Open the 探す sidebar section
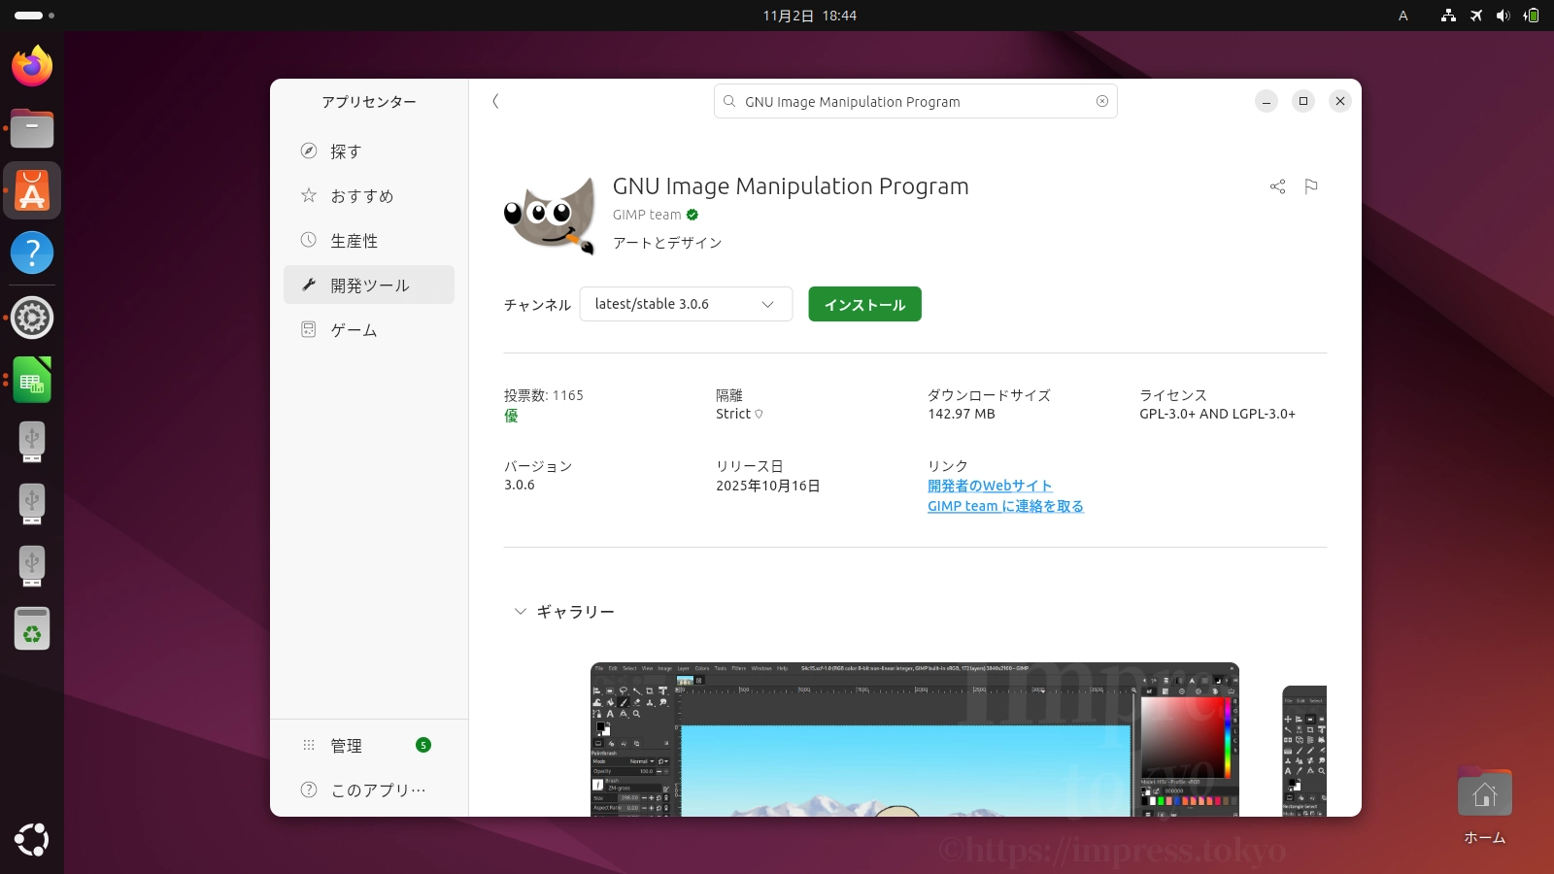Image resolution: width=1554 pixels, height=874 pixels. pos(369,151)
